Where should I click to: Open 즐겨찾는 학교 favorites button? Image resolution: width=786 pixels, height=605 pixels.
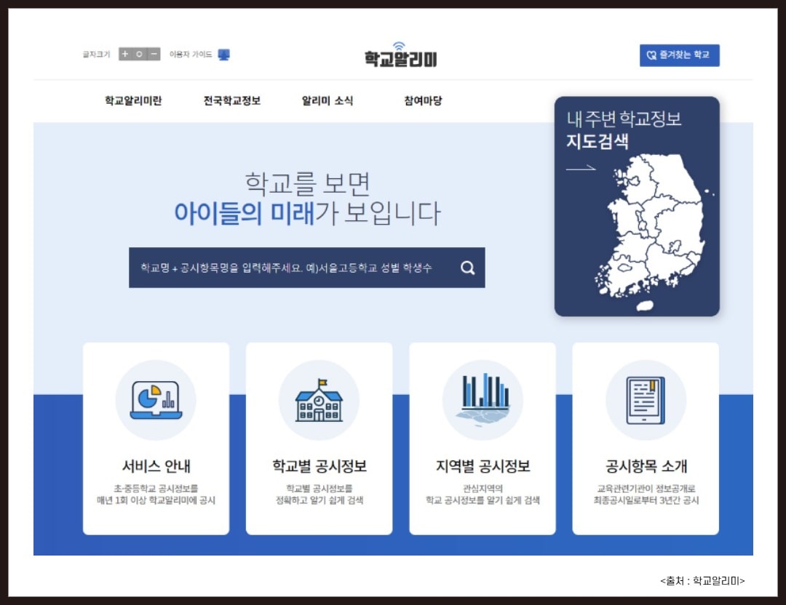coord(679,55)
